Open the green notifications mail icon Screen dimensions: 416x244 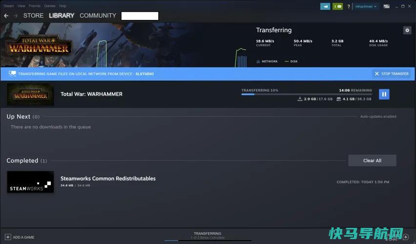[x=337, y=6]
